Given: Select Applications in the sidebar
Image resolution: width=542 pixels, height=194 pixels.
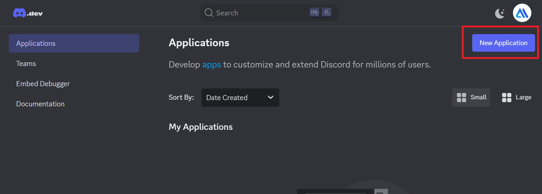Looking at the screenshot, I should point(74,43).
